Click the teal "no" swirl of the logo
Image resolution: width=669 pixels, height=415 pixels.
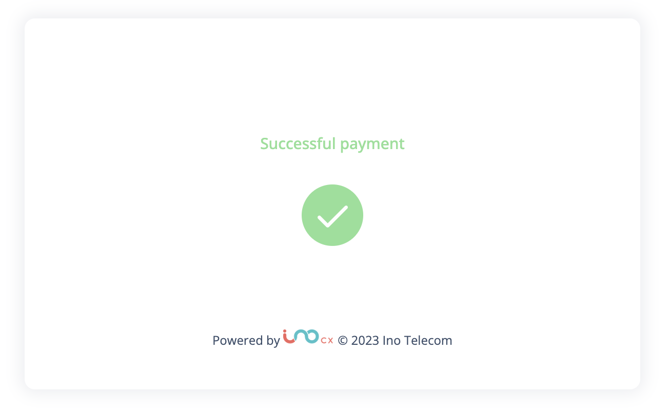[x=307, y=336]
